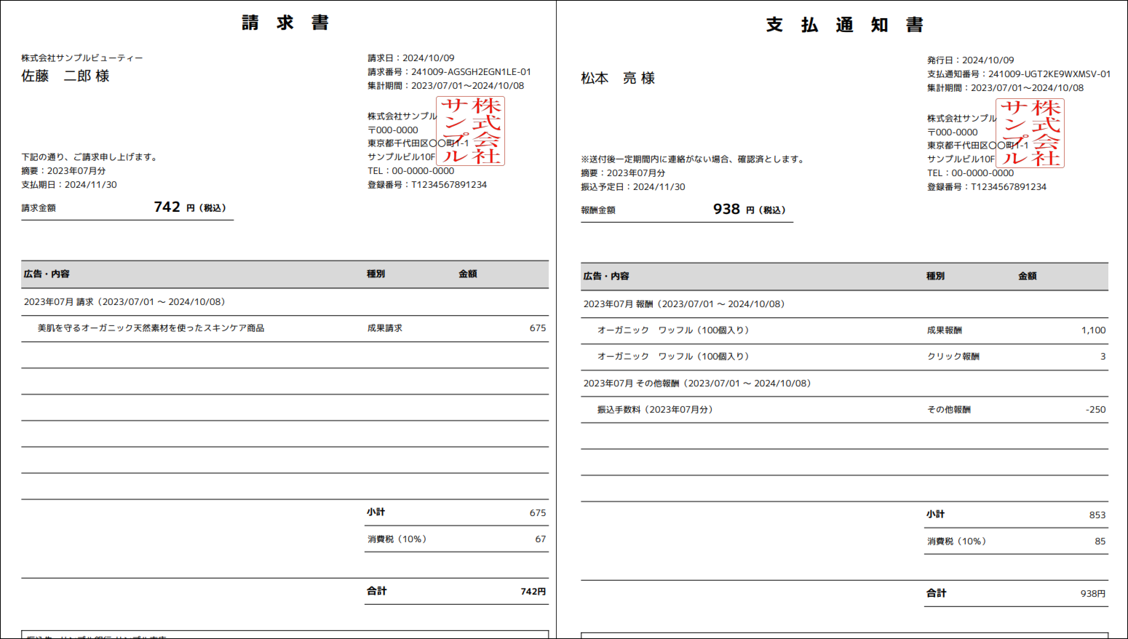Click invoice number 241009-AGSGH2EGN1LE-01
Image resolution: width=1128 pixels, height=639 pixels.
click(471, 72)
